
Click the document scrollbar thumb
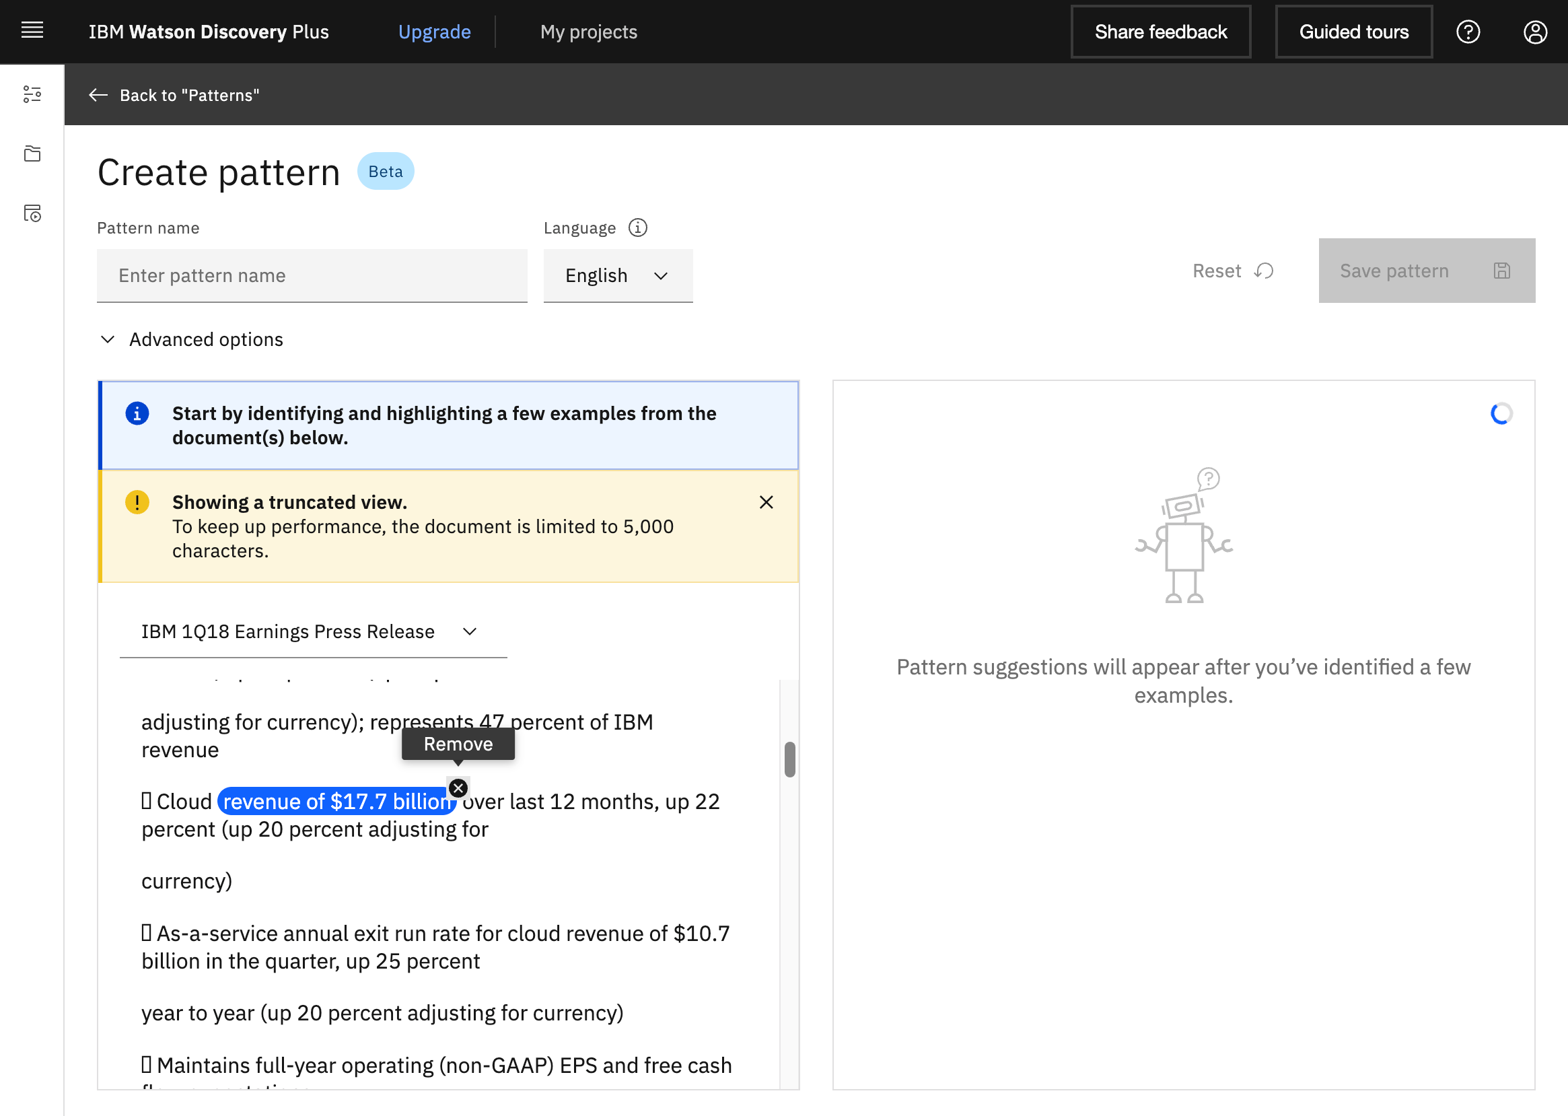click(x=789, y=759)
